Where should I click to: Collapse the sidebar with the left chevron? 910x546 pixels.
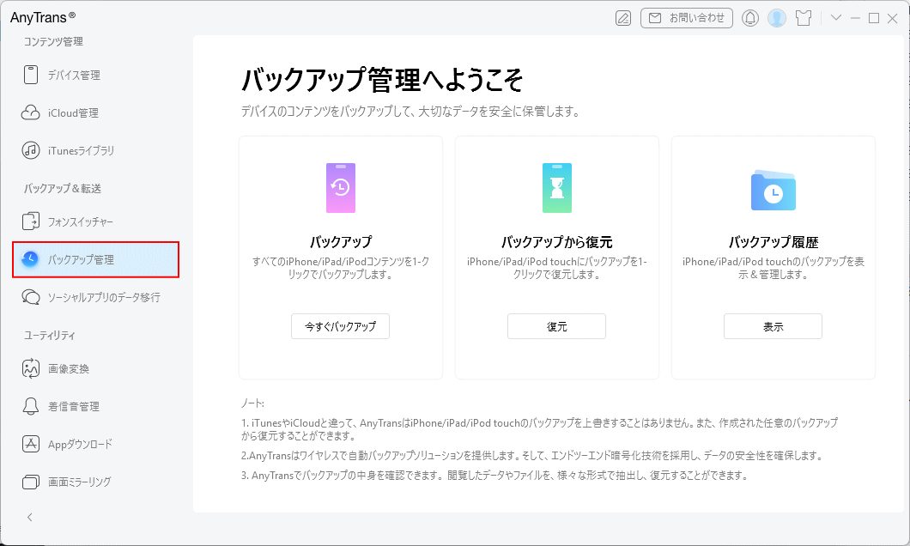[29, 518]
